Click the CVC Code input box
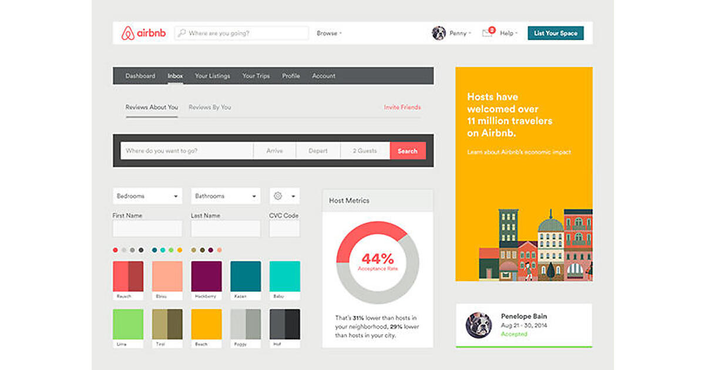This screenshot has width=705, height=370. point(284,228)
